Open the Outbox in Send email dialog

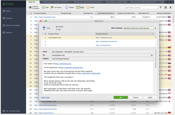tap(59, 27)
